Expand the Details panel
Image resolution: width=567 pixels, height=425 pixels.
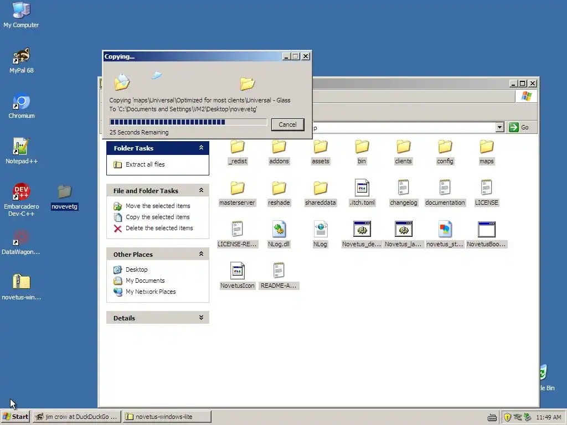pyautogui.click(x=201, y=318)
